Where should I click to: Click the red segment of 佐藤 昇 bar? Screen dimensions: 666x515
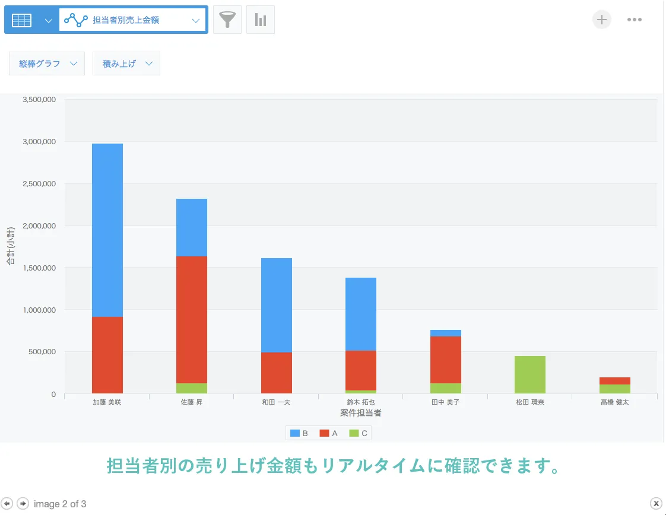192,319
